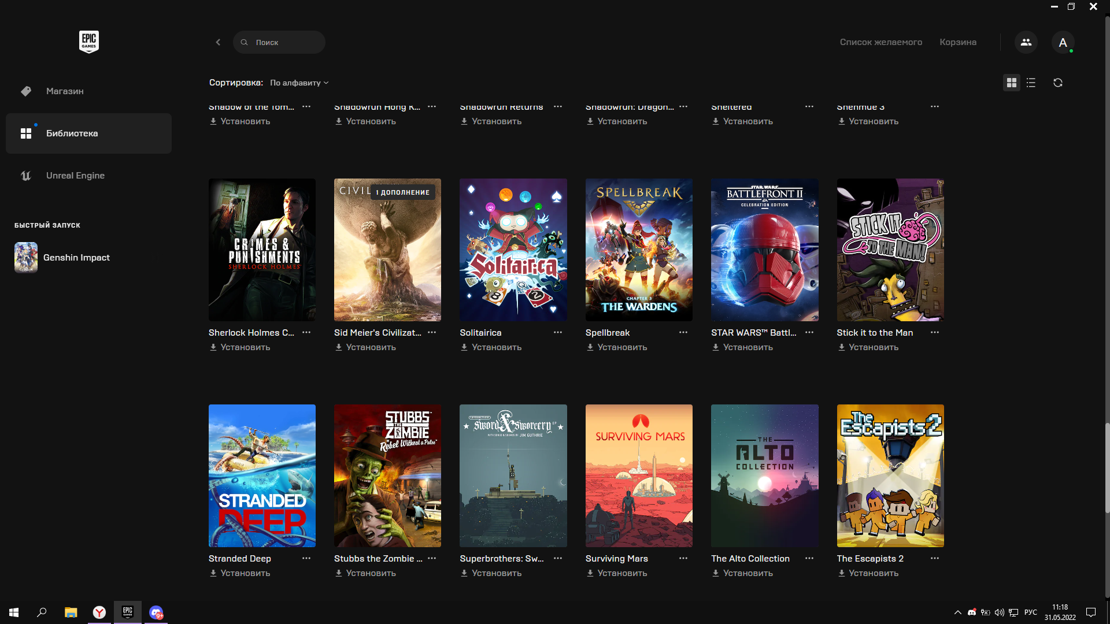Screen dimensions: 1110x624
Task: Open Yandex browser from taskbar
Action: coord(99,612)
